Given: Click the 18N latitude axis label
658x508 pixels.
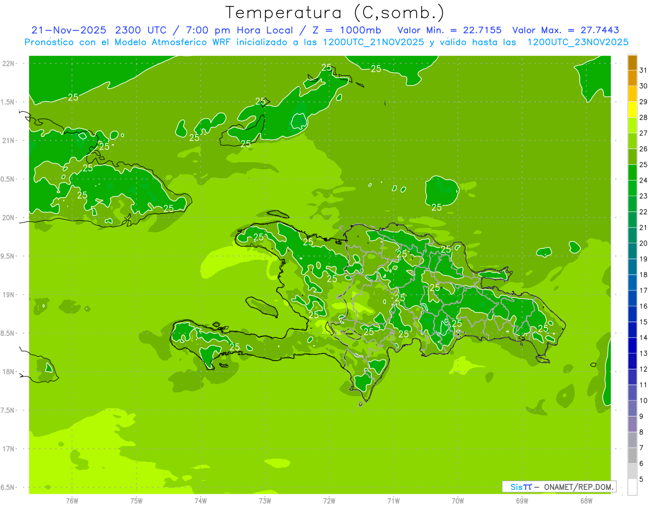Looking at the screenshot, I should coord(8,372).
